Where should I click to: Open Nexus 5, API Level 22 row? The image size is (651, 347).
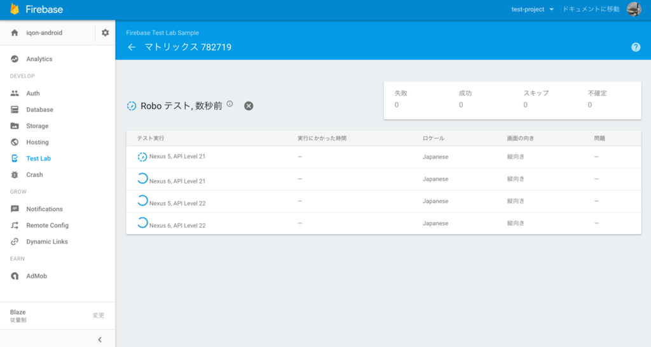pos(383,201)
